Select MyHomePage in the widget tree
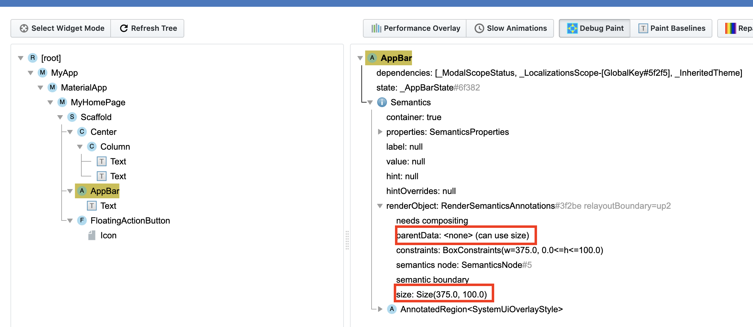The image size is (753, 327). 98,102
